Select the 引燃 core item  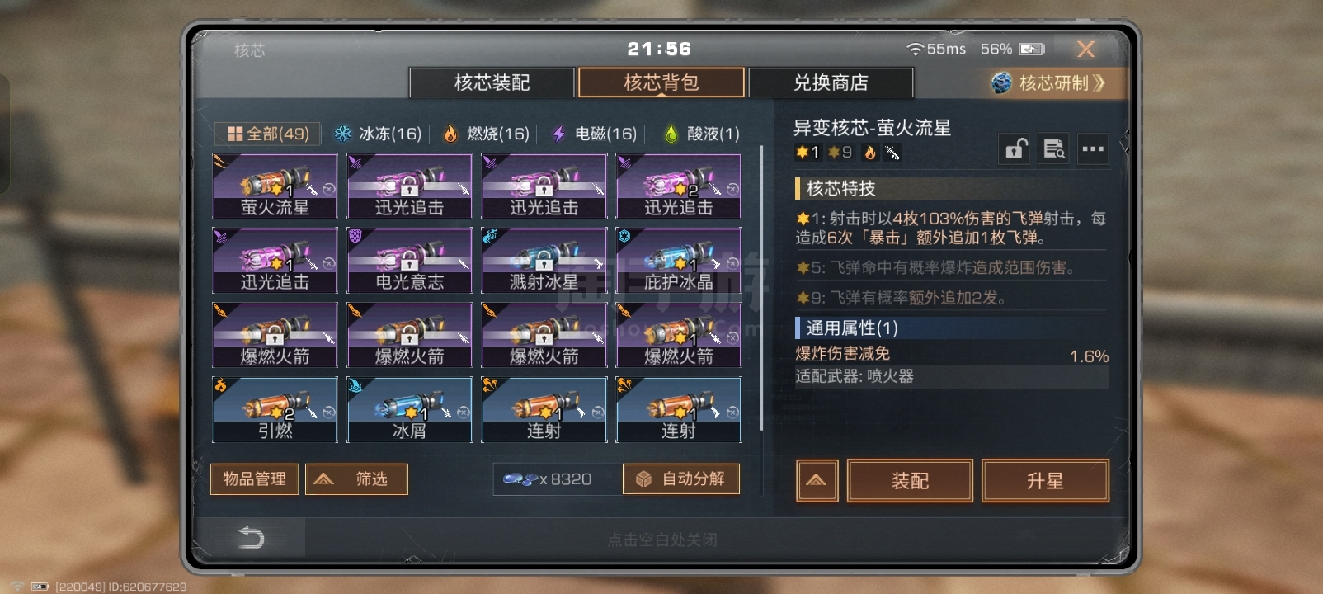(275, 410)
